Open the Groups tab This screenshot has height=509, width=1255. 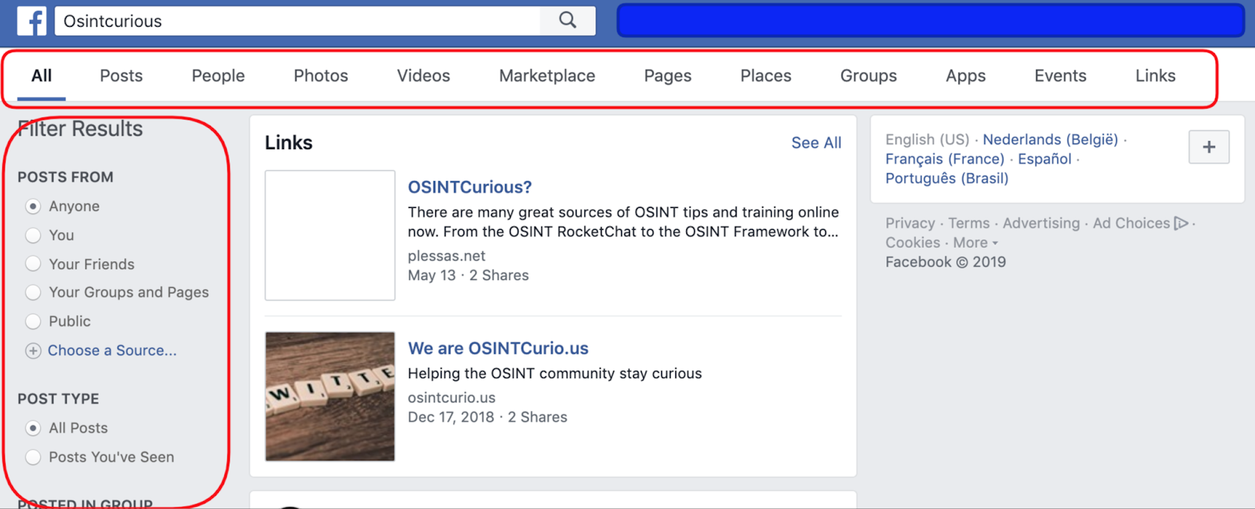[x=868, y=76]
